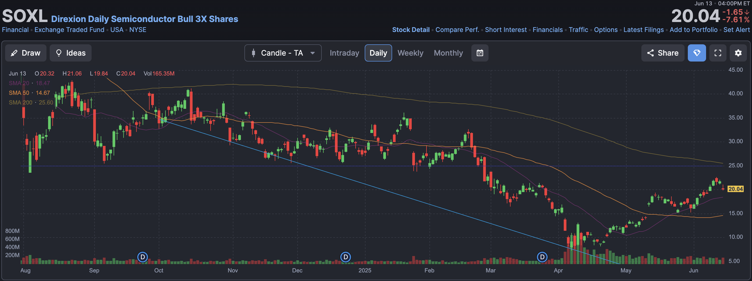This screenshot has width=752, height=281.
Task: Share the chart
Action: point(662,53)
